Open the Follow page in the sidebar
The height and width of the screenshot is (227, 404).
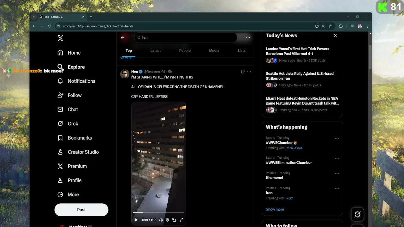(x=69, y=95)
